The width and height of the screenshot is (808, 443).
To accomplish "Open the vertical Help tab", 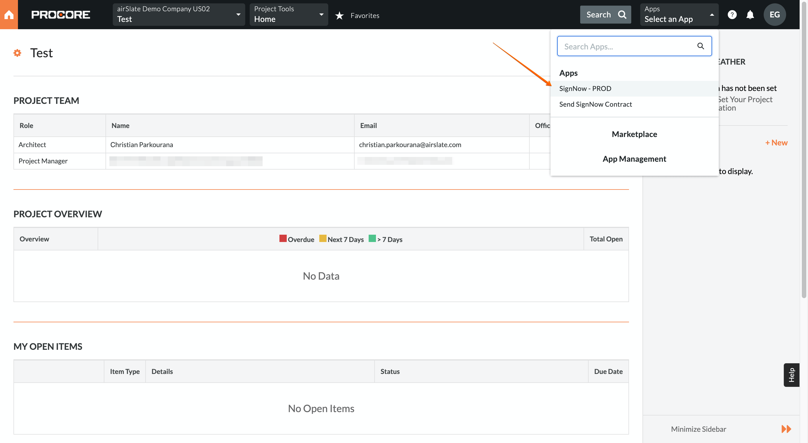I will (791, 375).
